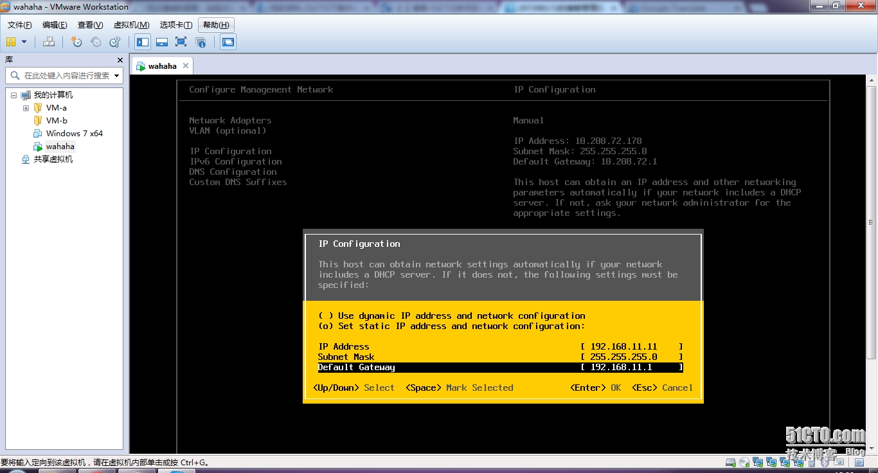
Task: Expand the VM-a folder node
Action: [x=26, y=108]
